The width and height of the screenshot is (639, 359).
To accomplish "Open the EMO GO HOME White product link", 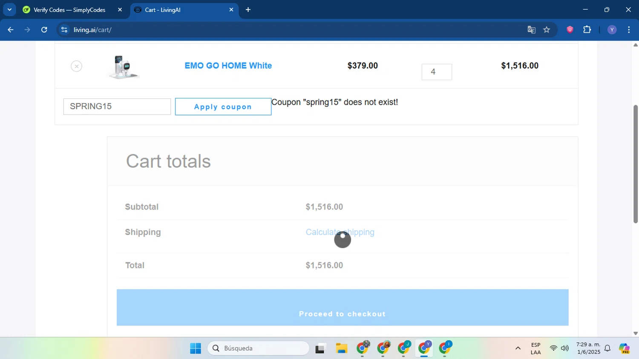I will 228,66.
